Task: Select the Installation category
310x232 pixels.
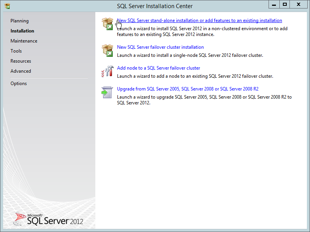Action: tap(22, 31)
